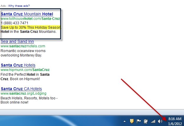This screenshot has height=126, width=184.
Task: Click 'Book online now!' text
Action: coord(14,102)
